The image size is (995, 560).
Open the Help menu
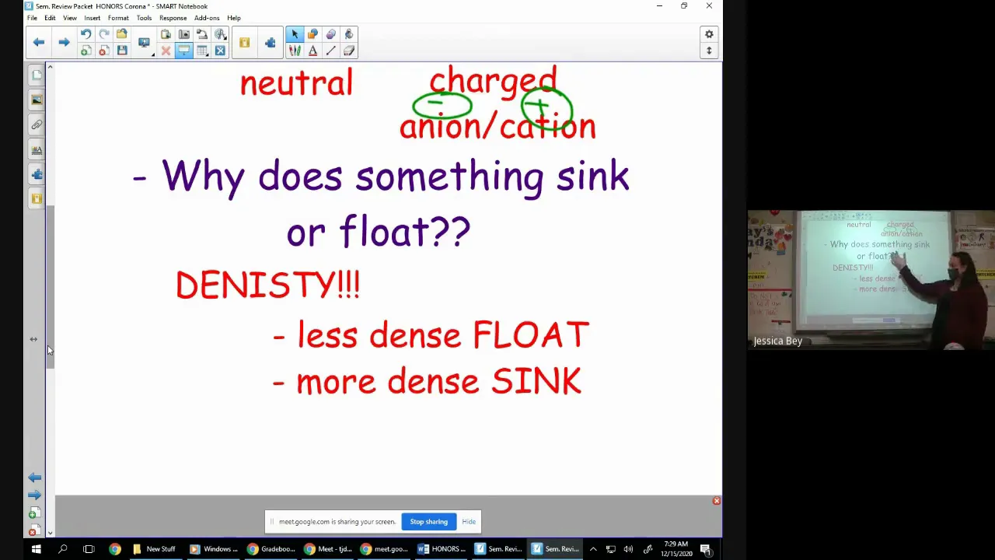coord(234,18)
